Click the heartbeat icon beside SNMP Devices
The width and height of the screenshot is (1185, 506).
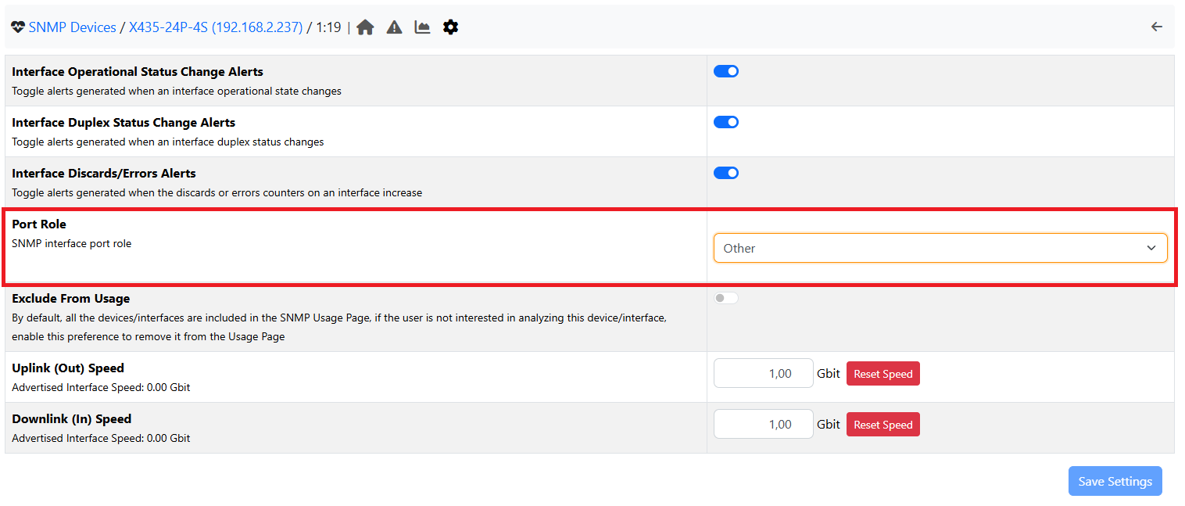[x=18, y=27]
